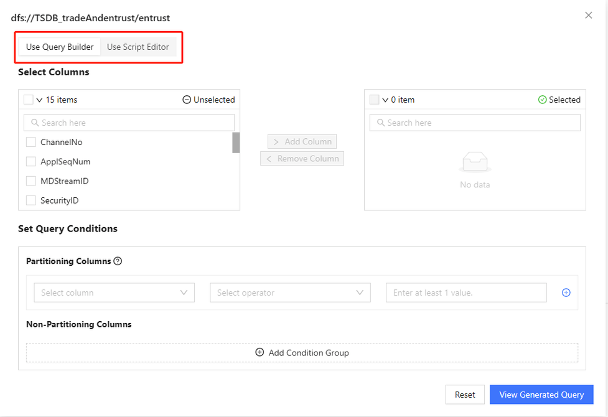Click the Partitioning Columns help question icon
The image size is (608, 417).
pos(118,261)
